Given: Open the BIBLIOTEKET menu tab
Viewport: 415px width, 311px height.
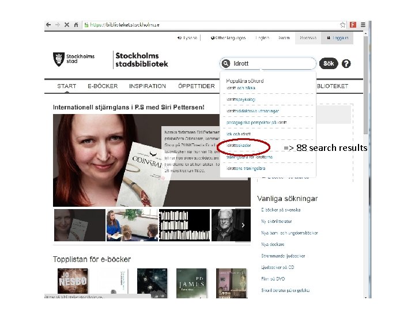Looking at the screenshot, I should pyautogui.click(x=333, y=86).
